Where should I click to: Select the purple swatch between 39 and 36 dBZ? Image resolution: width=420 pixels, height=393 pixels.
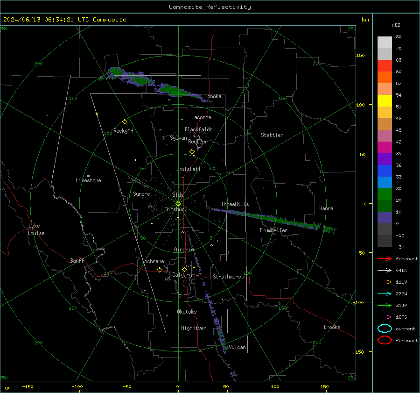coord(385,159)
